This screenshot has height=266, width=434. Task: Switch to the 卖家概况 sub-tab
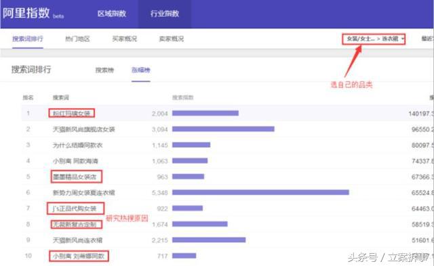click(172, 39)
